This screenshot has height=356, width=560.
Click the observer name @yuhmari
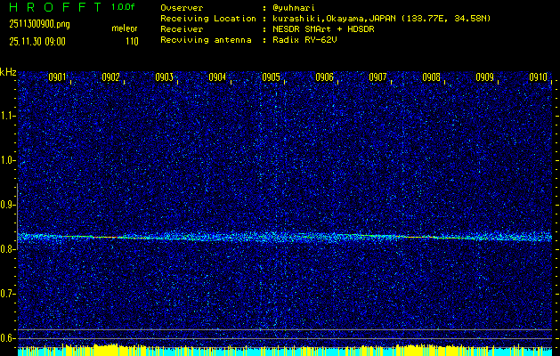point(294,8)
